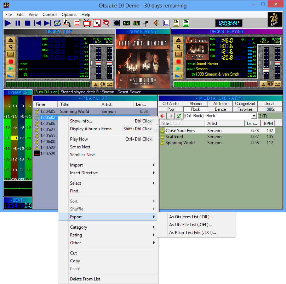Open the Options menu in the menu bar
Image resolution: width=286 pixels, height=284 pixels.
69,15
